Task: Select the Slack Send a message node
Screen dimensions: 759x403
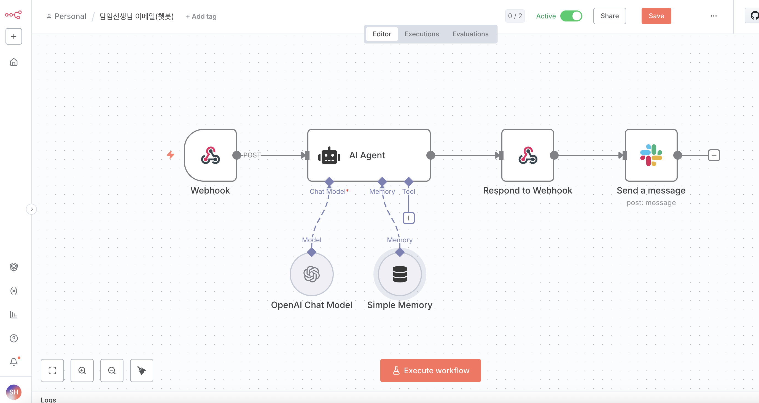Action: pyautogui.click(x=651, y=155)
